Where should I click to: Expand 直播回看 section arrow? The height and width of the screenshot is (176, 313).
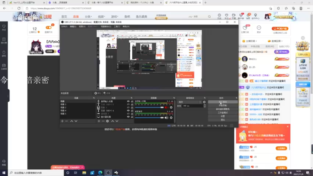pyautogui.click(x=282, y=41)
